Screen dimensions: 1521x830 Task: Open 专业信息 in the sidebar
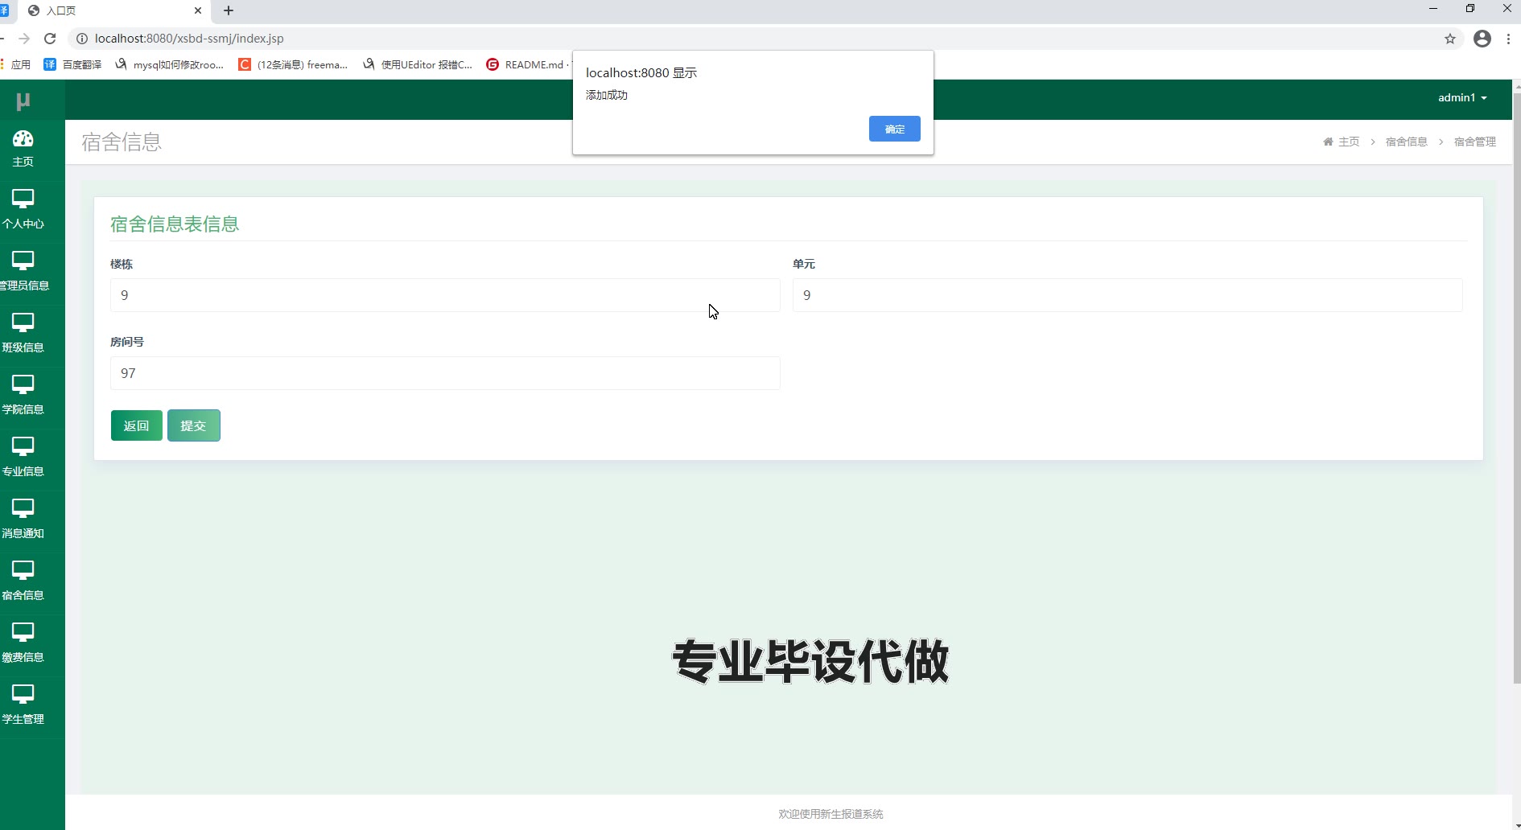coord(23,458)
